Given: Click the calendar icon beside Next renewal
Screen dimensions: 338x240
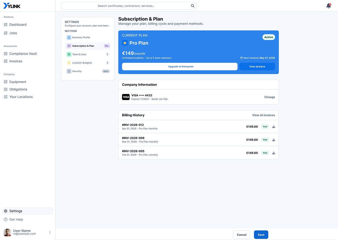Looking at the screenshot, I should tap(241, 58).
